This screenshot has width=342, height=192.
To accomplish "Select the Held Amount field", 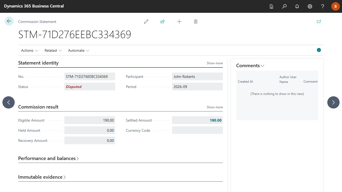I will [90, 130].
